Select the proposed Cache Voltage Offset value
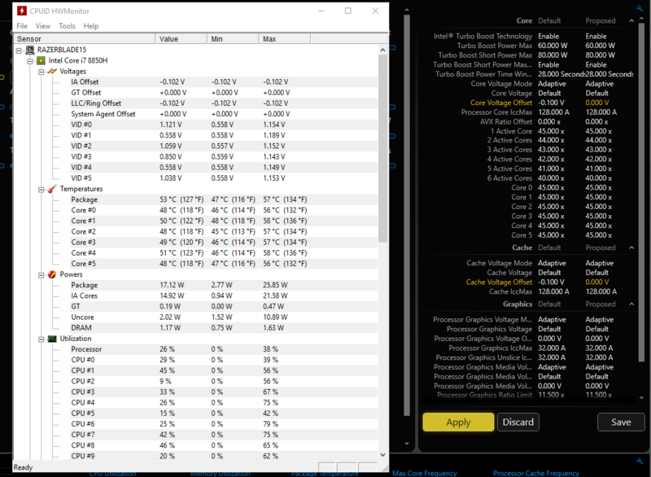 (597, 282)
